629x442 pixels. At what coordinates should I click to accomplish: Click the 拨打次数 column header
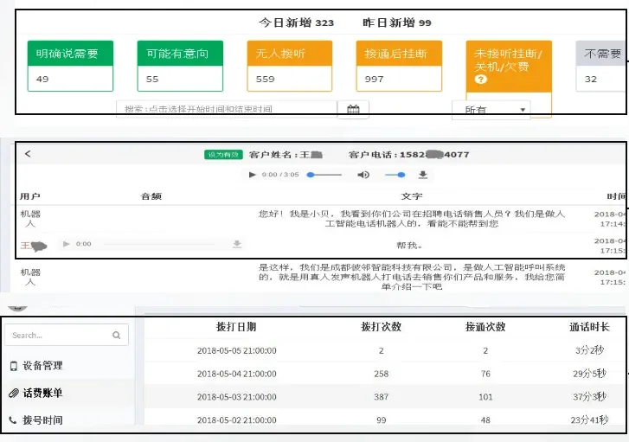point(381,327)
